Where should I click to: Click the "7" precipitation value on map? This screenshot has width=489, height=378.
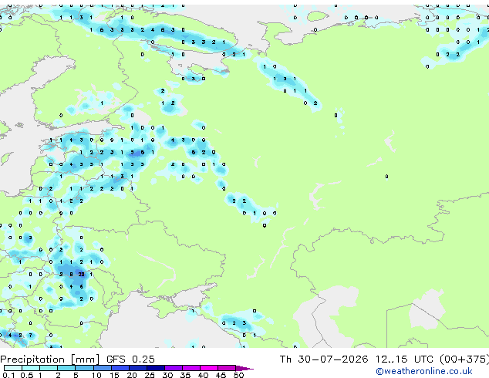point(30,336)
